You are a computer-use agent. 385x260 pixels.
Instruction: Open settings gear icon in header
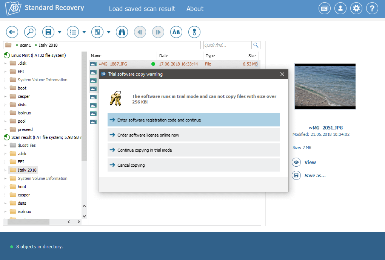356,9
